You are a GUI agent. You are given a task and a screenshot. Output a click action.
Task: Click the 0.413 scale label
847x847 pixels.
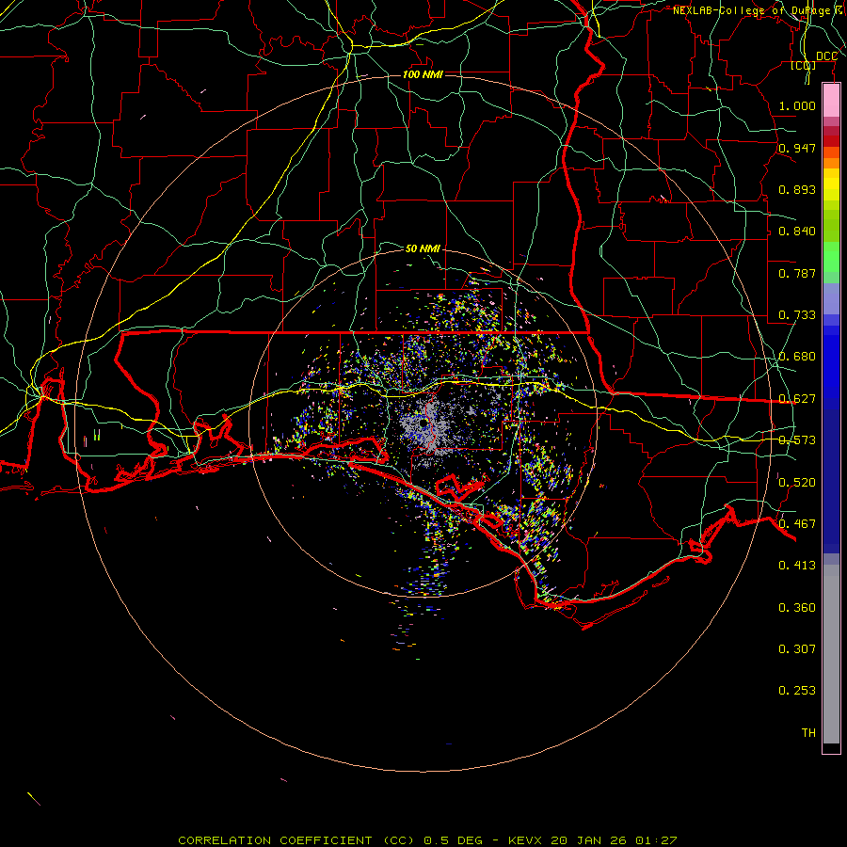tap(797, 566)
